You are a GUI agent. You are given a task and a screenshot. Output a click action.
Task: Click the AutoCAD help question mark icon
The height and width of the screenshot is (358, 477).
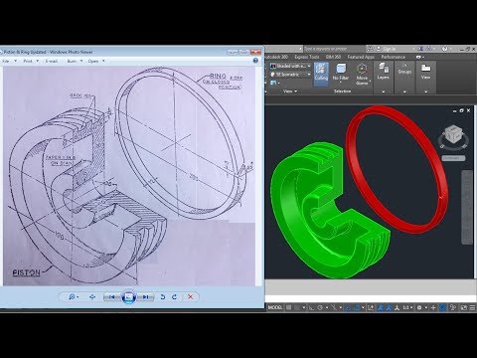pos(444,49)
